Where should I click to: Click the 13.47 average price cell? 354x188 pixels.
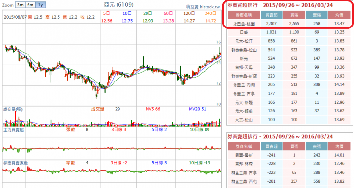(339, 24)
